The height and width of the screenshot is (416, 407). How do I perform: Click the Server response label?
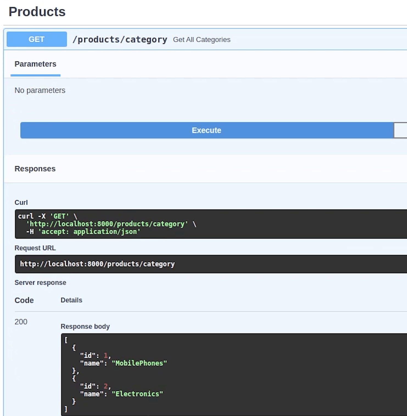click(40, 283)
